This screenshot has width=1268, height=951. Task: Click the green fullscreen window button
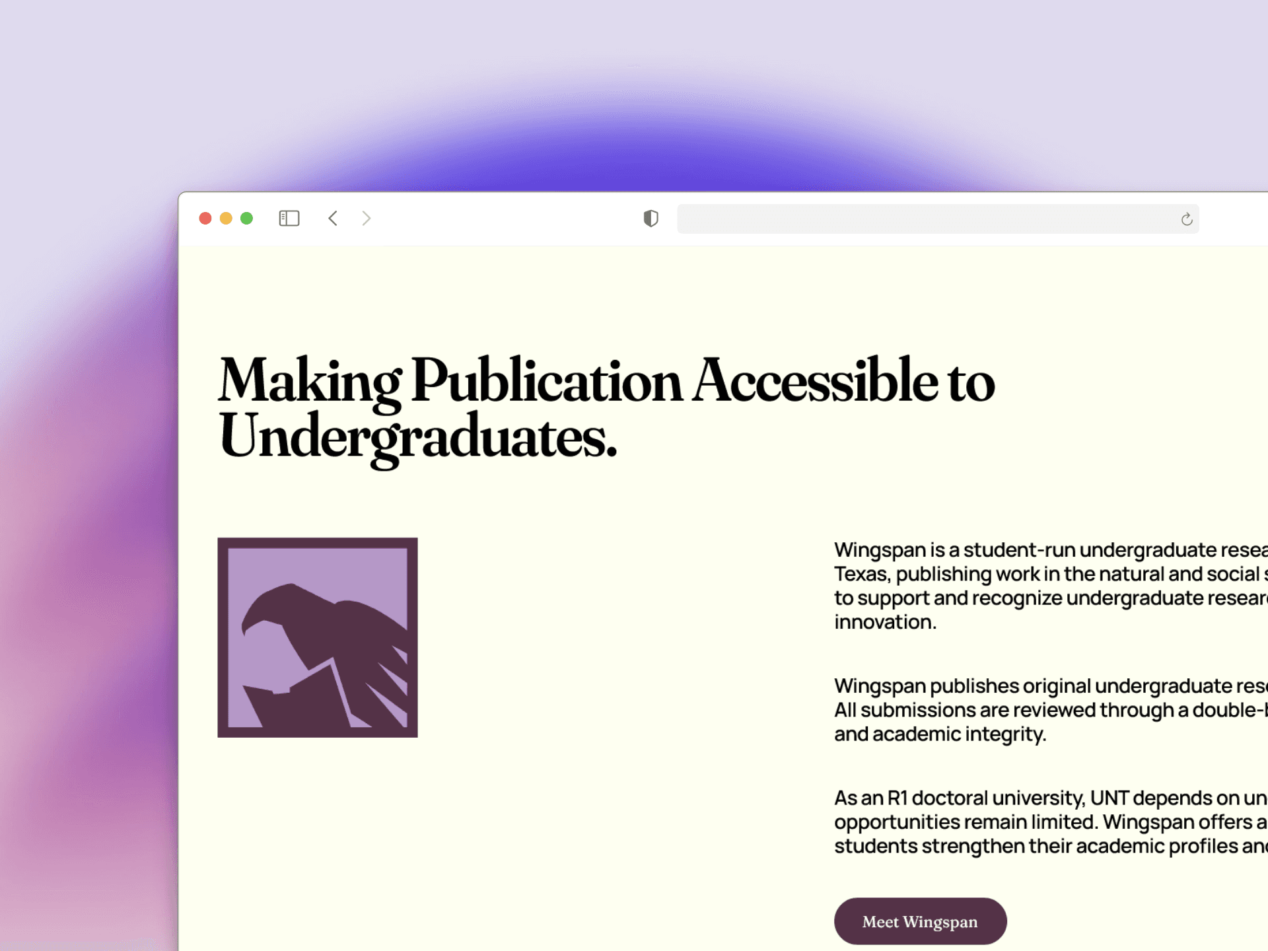(x=246, y=219)
